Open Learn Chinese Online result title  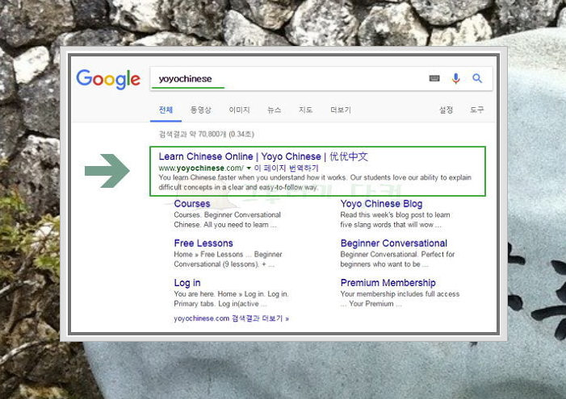coord(263,156)
